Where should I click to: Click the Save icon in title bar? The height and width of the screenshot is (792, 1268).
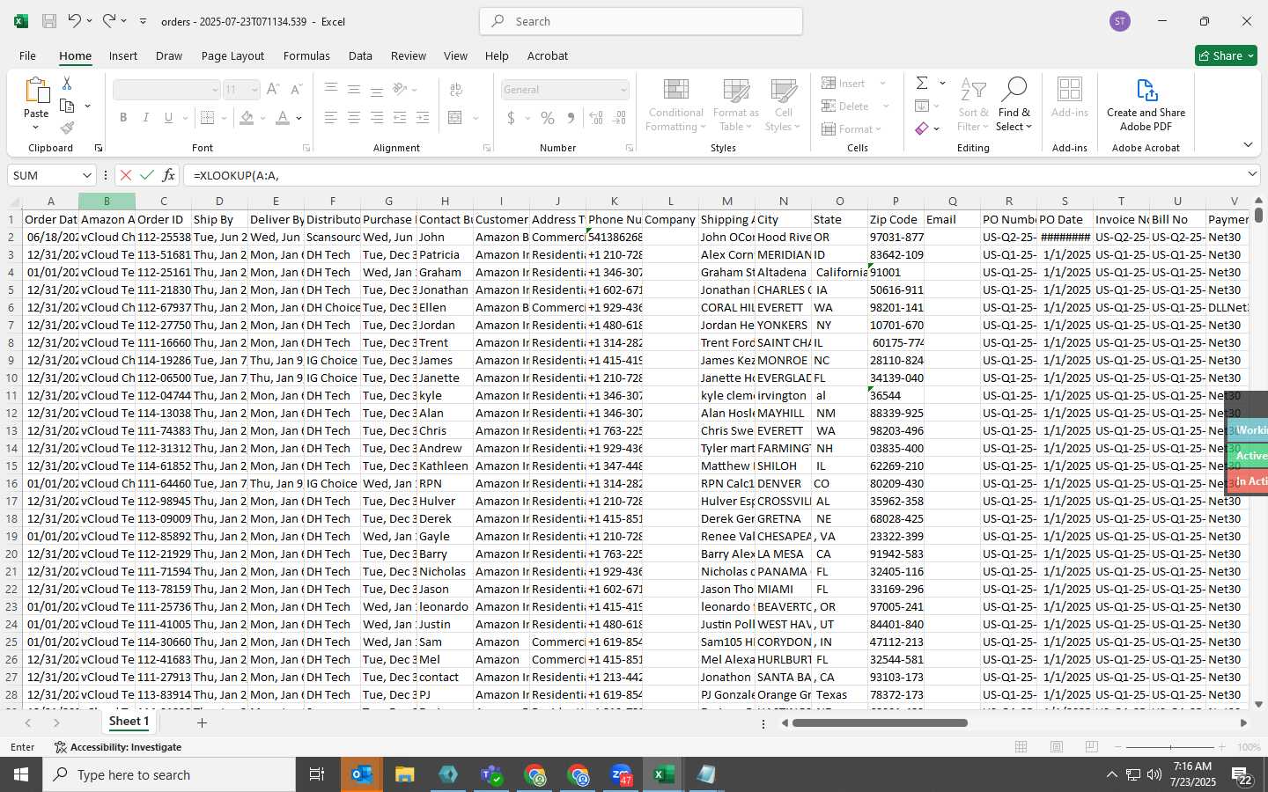pos(49,21)
